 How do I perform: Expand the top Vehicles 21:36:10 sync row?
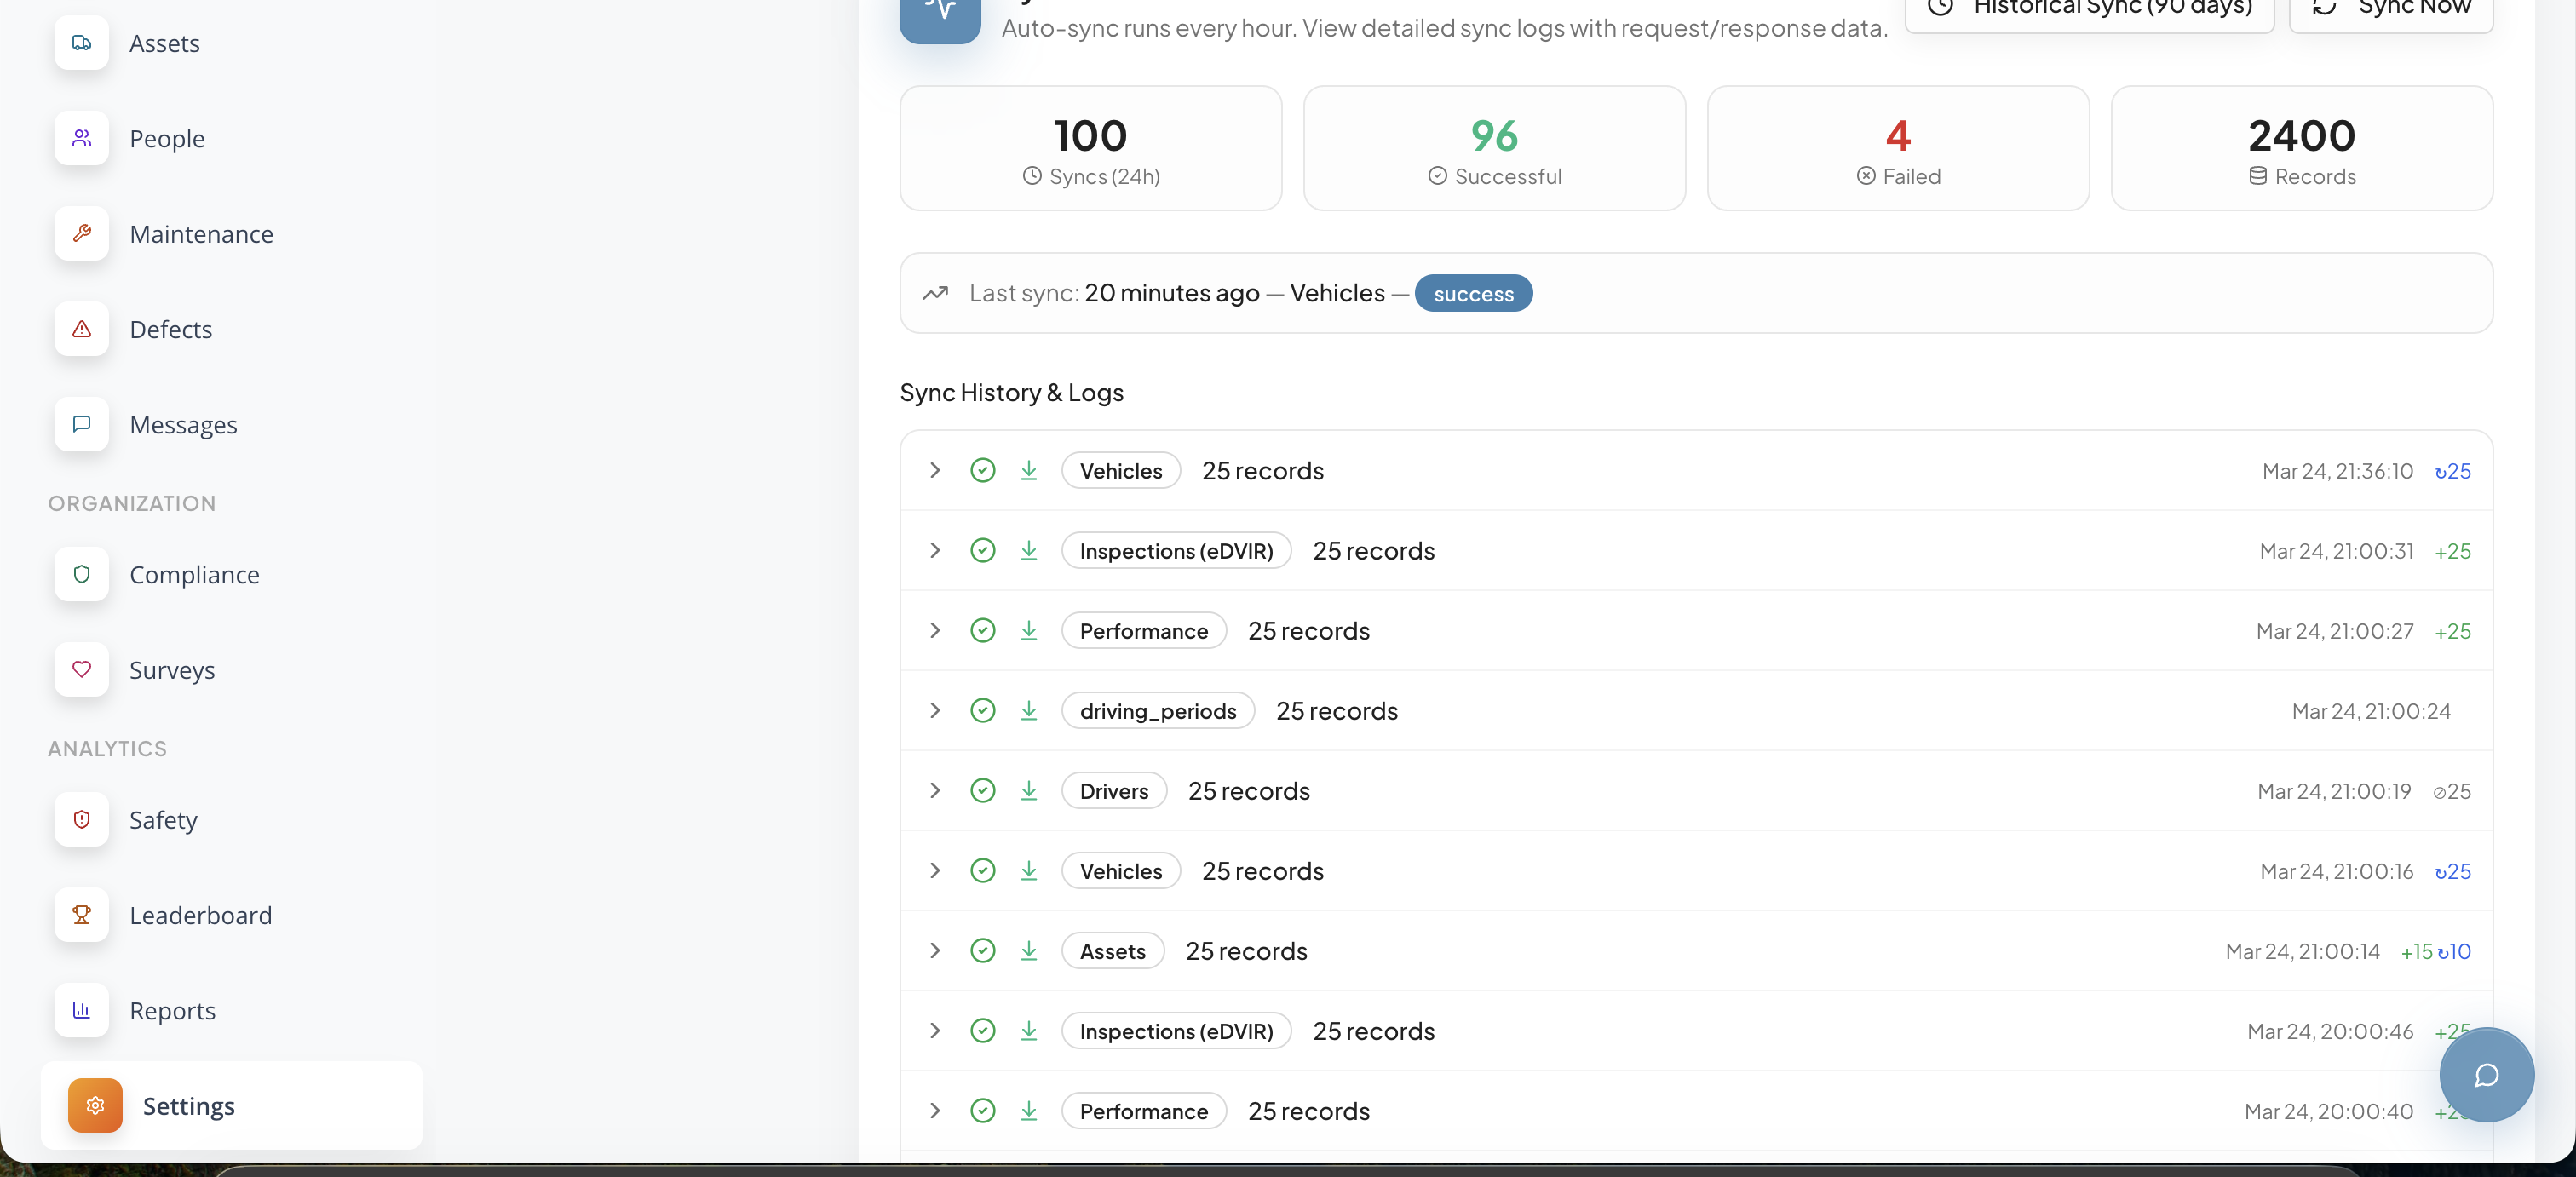[934, 470]
